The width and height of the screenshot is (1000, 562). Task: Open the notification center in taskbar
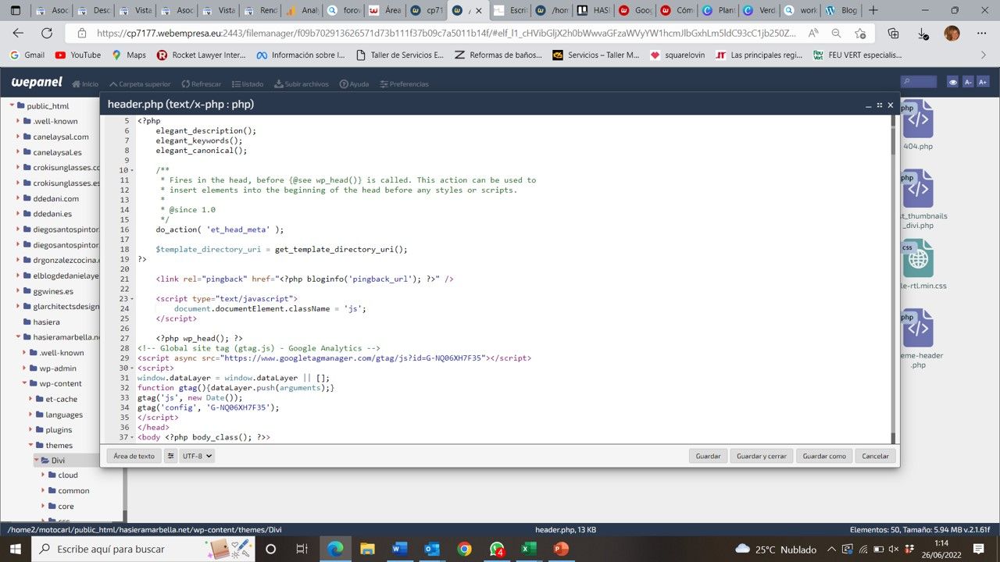(979, 549)
